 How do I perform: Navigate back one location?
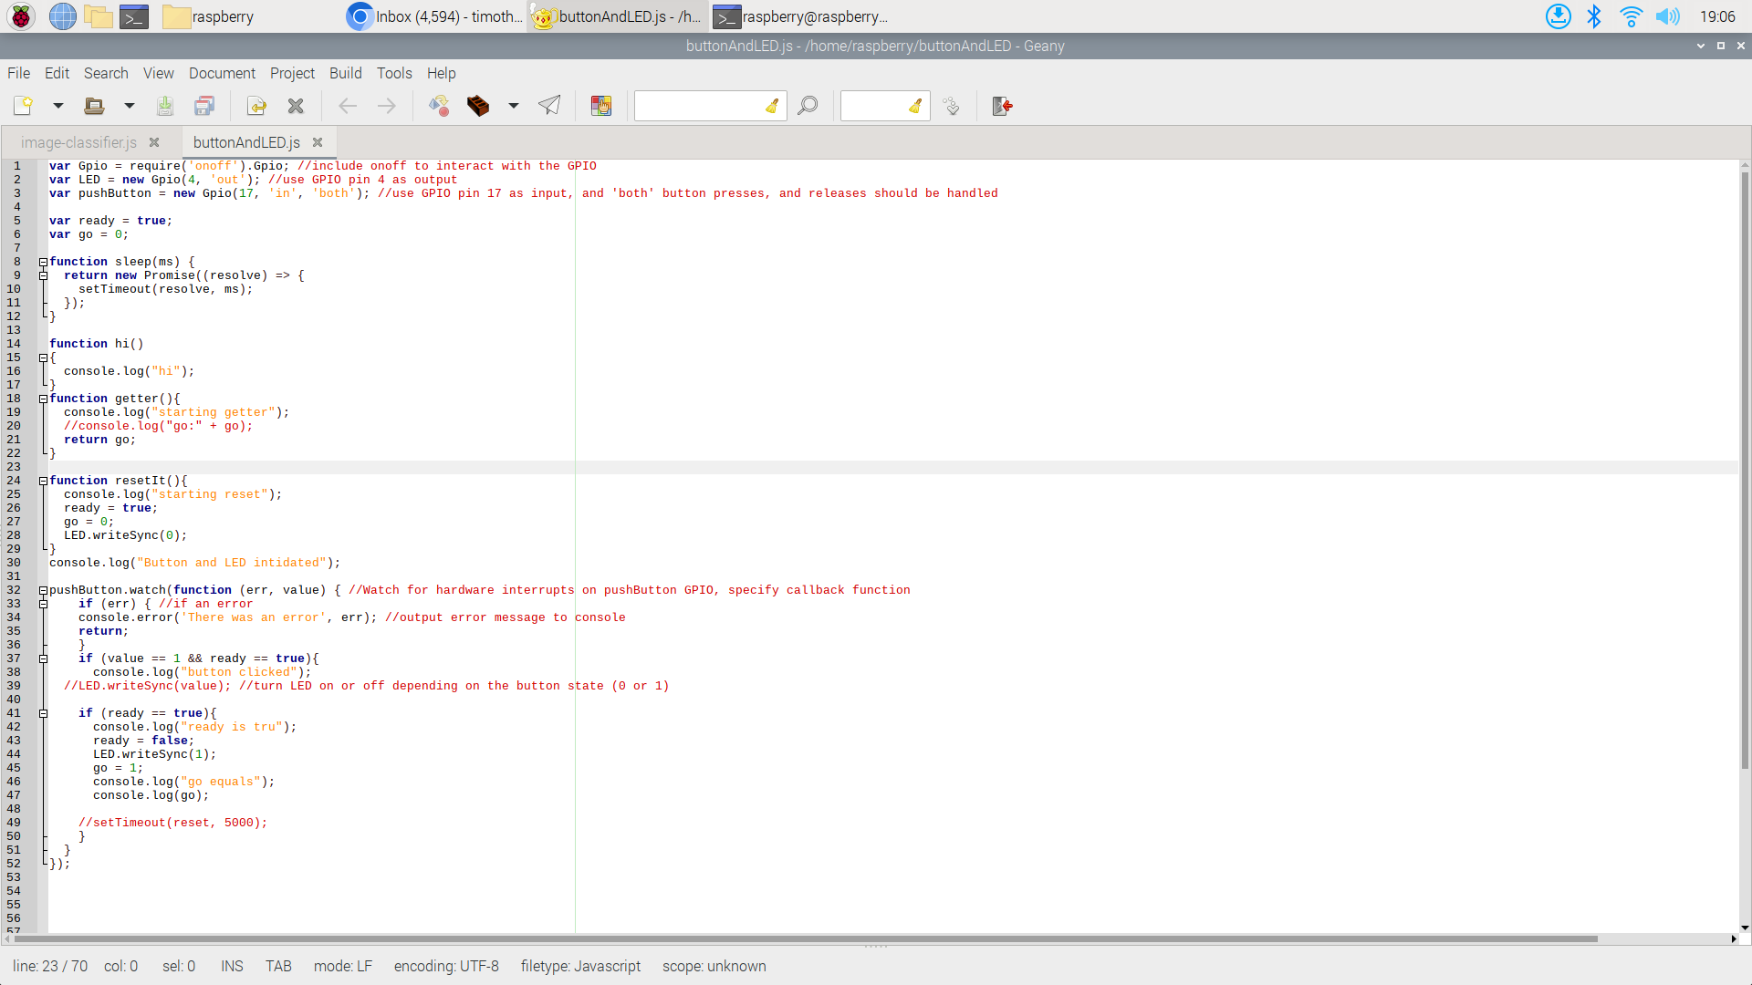pyautogui.click(x=348, y=106)
